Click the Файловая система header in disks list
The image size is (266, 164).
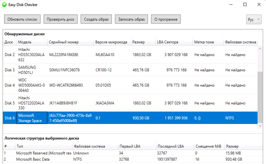click(240, 42)
